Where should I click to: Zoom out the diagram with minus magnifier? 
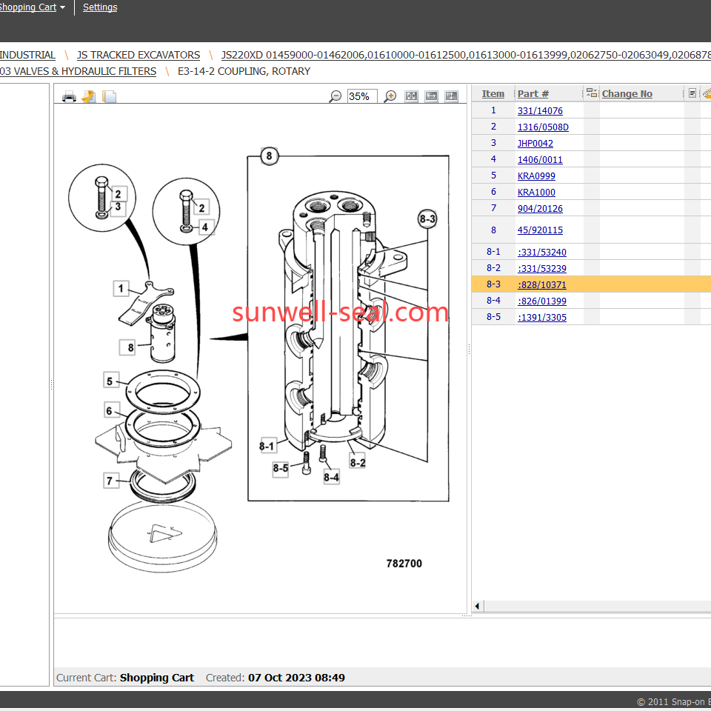[336, 96]
